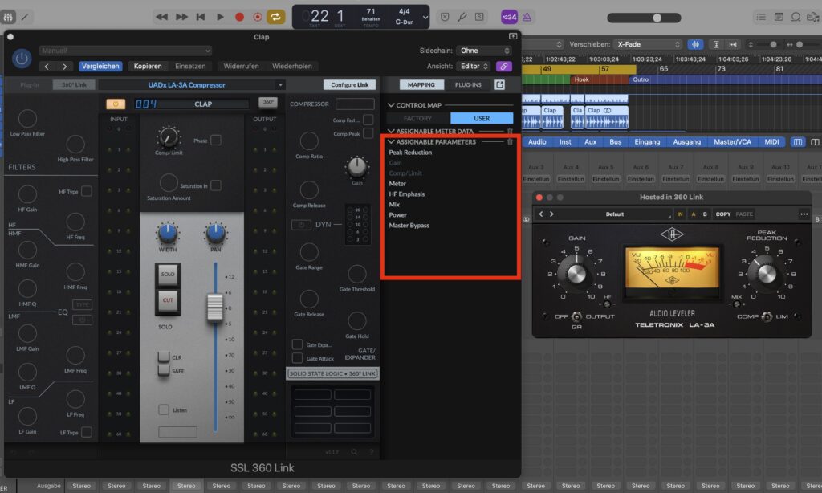822x493 pixels.
Task: Click the purple link icon beside Editor
Action: pyautogui.click(x=503, y=67)
